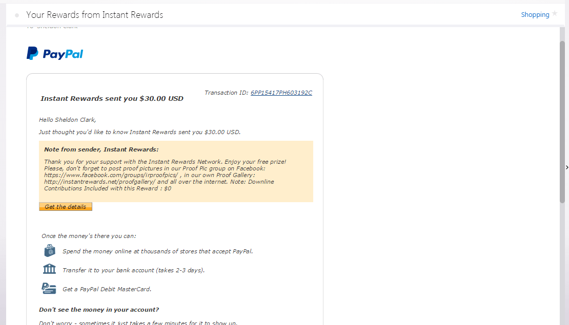The image size is (569, 325).
Task: Star this email with the star icon
Action: click(555, 14)
